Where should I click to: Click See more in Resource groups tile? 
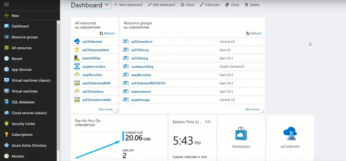(253, 109)
